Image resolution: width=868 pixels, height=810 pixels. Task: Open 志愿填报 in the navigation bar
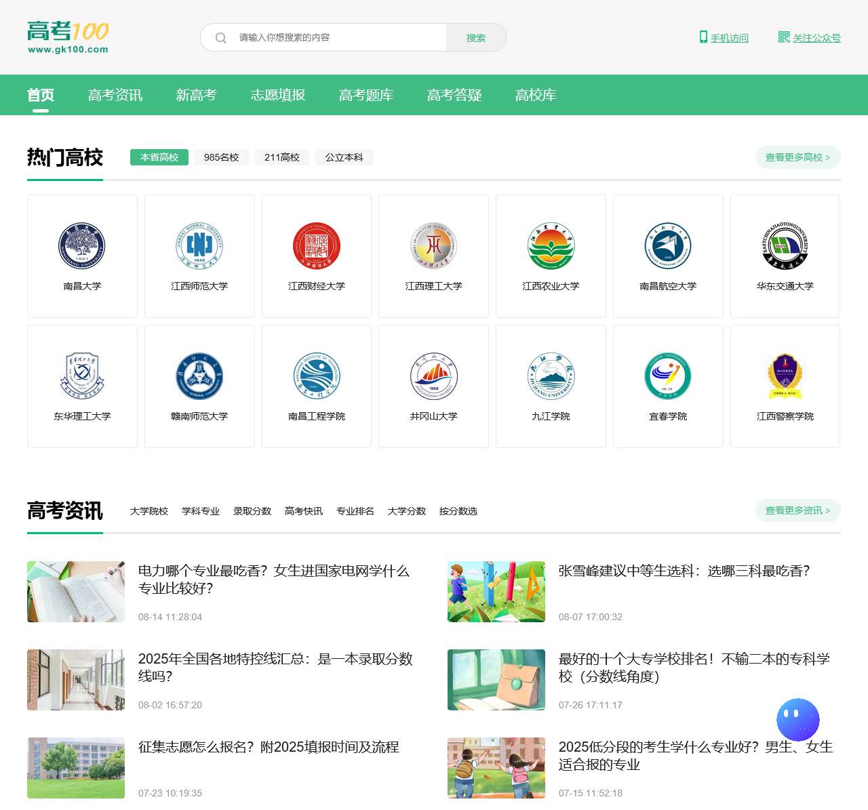coord(278,95)
